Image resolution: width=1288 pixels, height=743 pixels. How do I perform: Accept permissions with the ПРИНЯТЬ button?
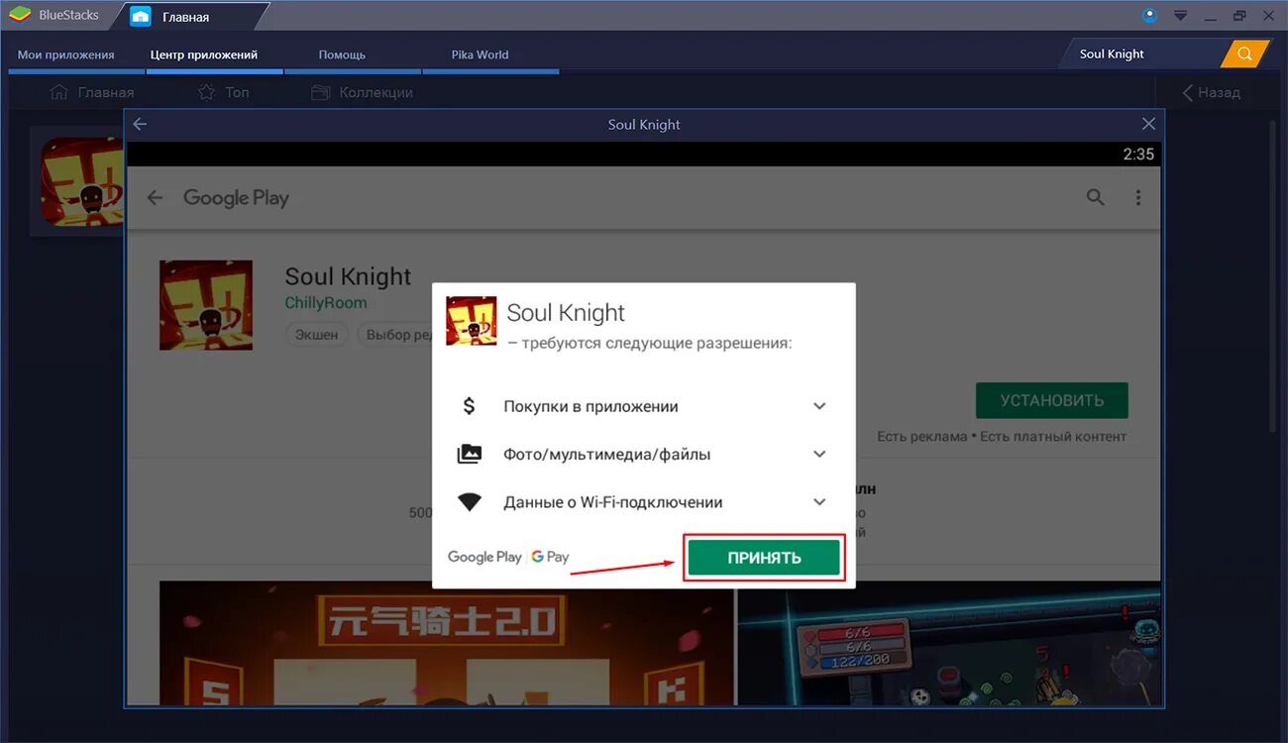(x=764, y=558)
